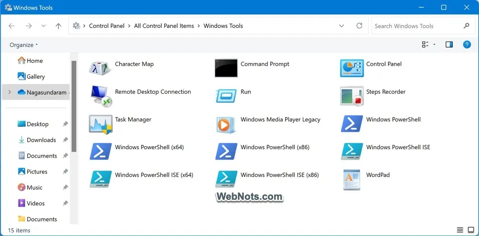
Task: Select Windows Media Player Legacy icon
Action: click(226, 124)
